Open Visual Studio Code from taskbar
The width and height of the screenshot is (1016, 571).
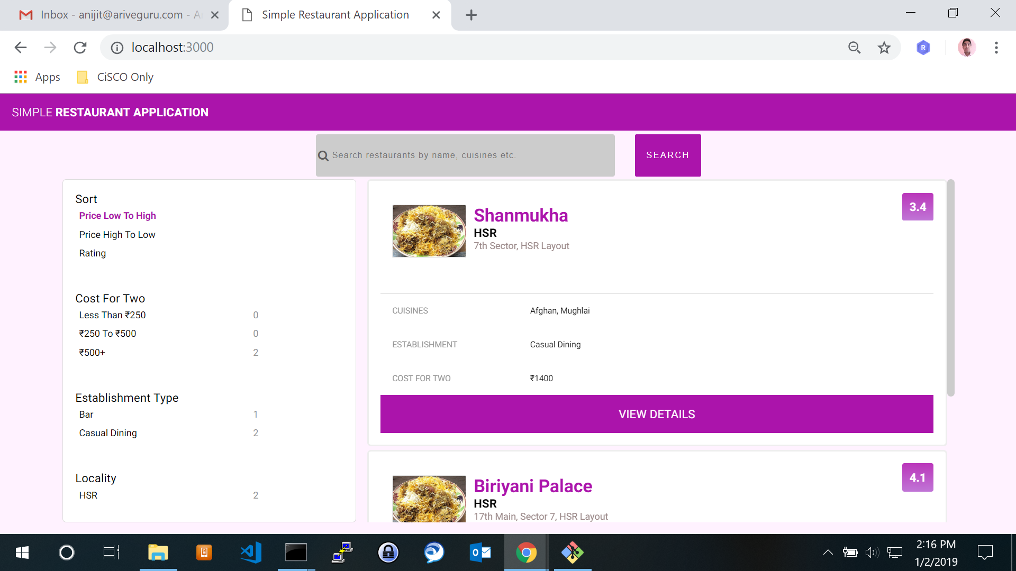point(250,552)
